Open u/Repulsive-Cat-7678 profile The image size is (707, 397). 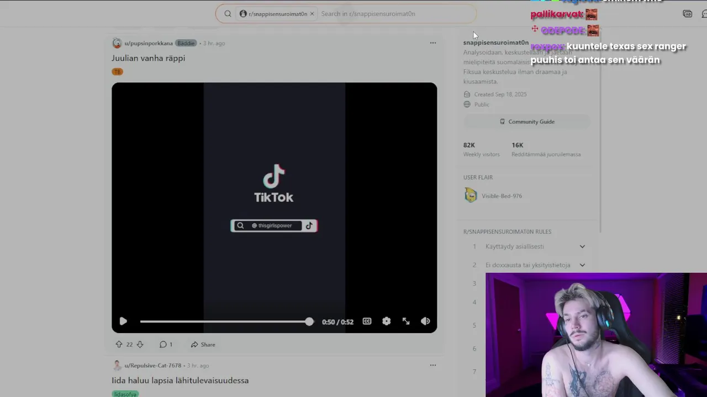pos(153,366)
